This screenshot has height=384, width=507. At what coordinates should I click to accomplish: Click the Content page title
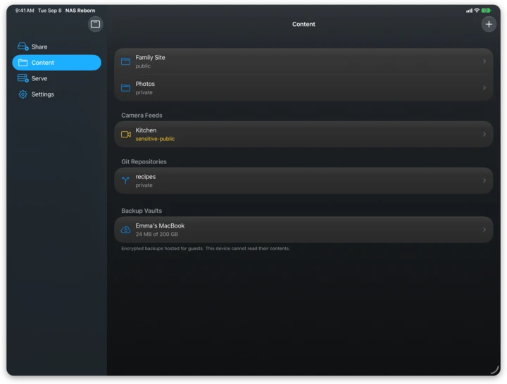(x=303, y=24)
